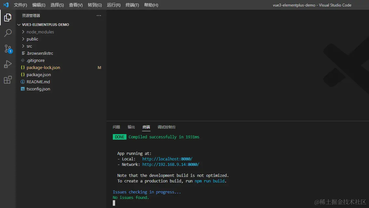Switch to the 输出 panel tab
This screenshot has width=369, height=208.
point(131,127)
